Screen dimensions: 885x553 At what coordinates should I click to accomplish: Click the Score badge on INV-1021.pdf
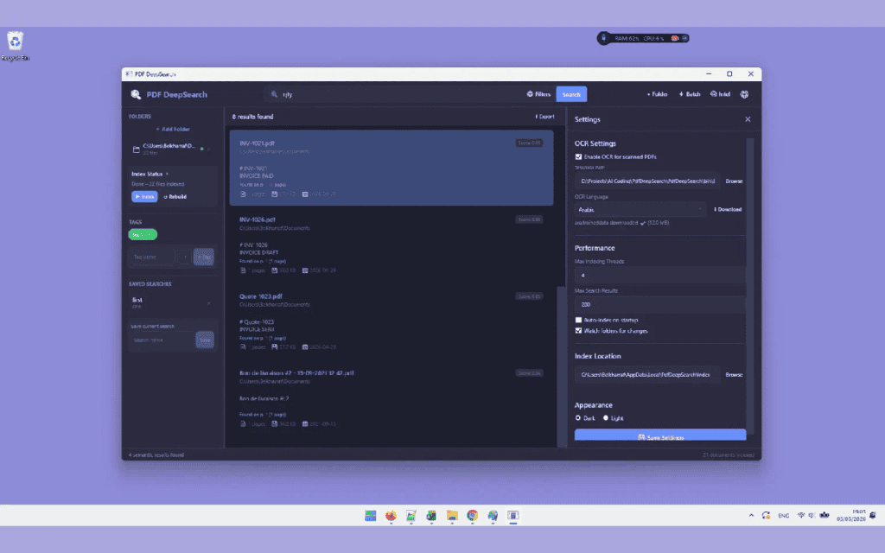click(x=529, y=143)
